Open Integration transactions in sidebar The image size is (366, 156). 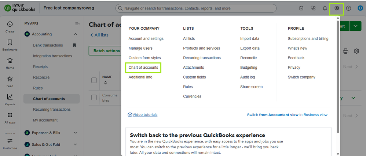[x=52, y=56]
